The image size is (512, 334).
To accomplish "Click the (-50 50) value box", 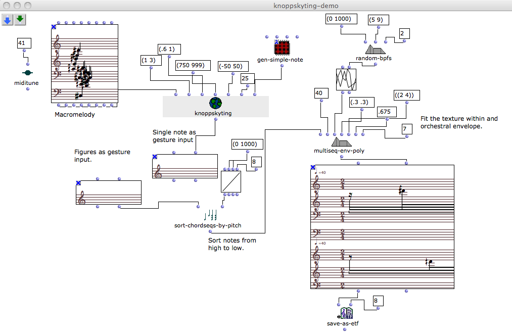I will [232, 66].
